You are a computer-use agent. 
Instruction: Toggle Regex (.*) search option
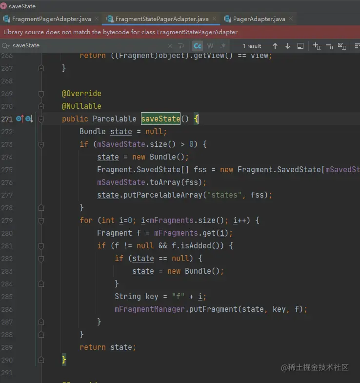point(223,46)
